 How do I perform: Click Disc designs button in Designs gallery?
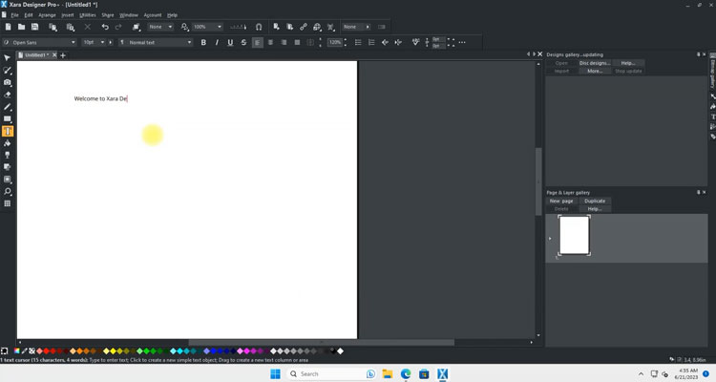pos(594,63)
